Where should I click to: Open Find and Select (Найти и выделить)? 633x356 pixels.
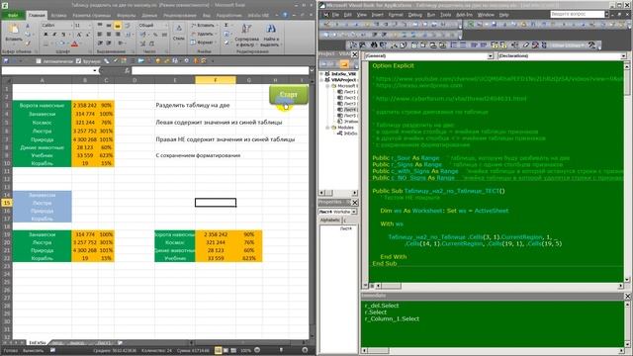click(x=271, y=35)
